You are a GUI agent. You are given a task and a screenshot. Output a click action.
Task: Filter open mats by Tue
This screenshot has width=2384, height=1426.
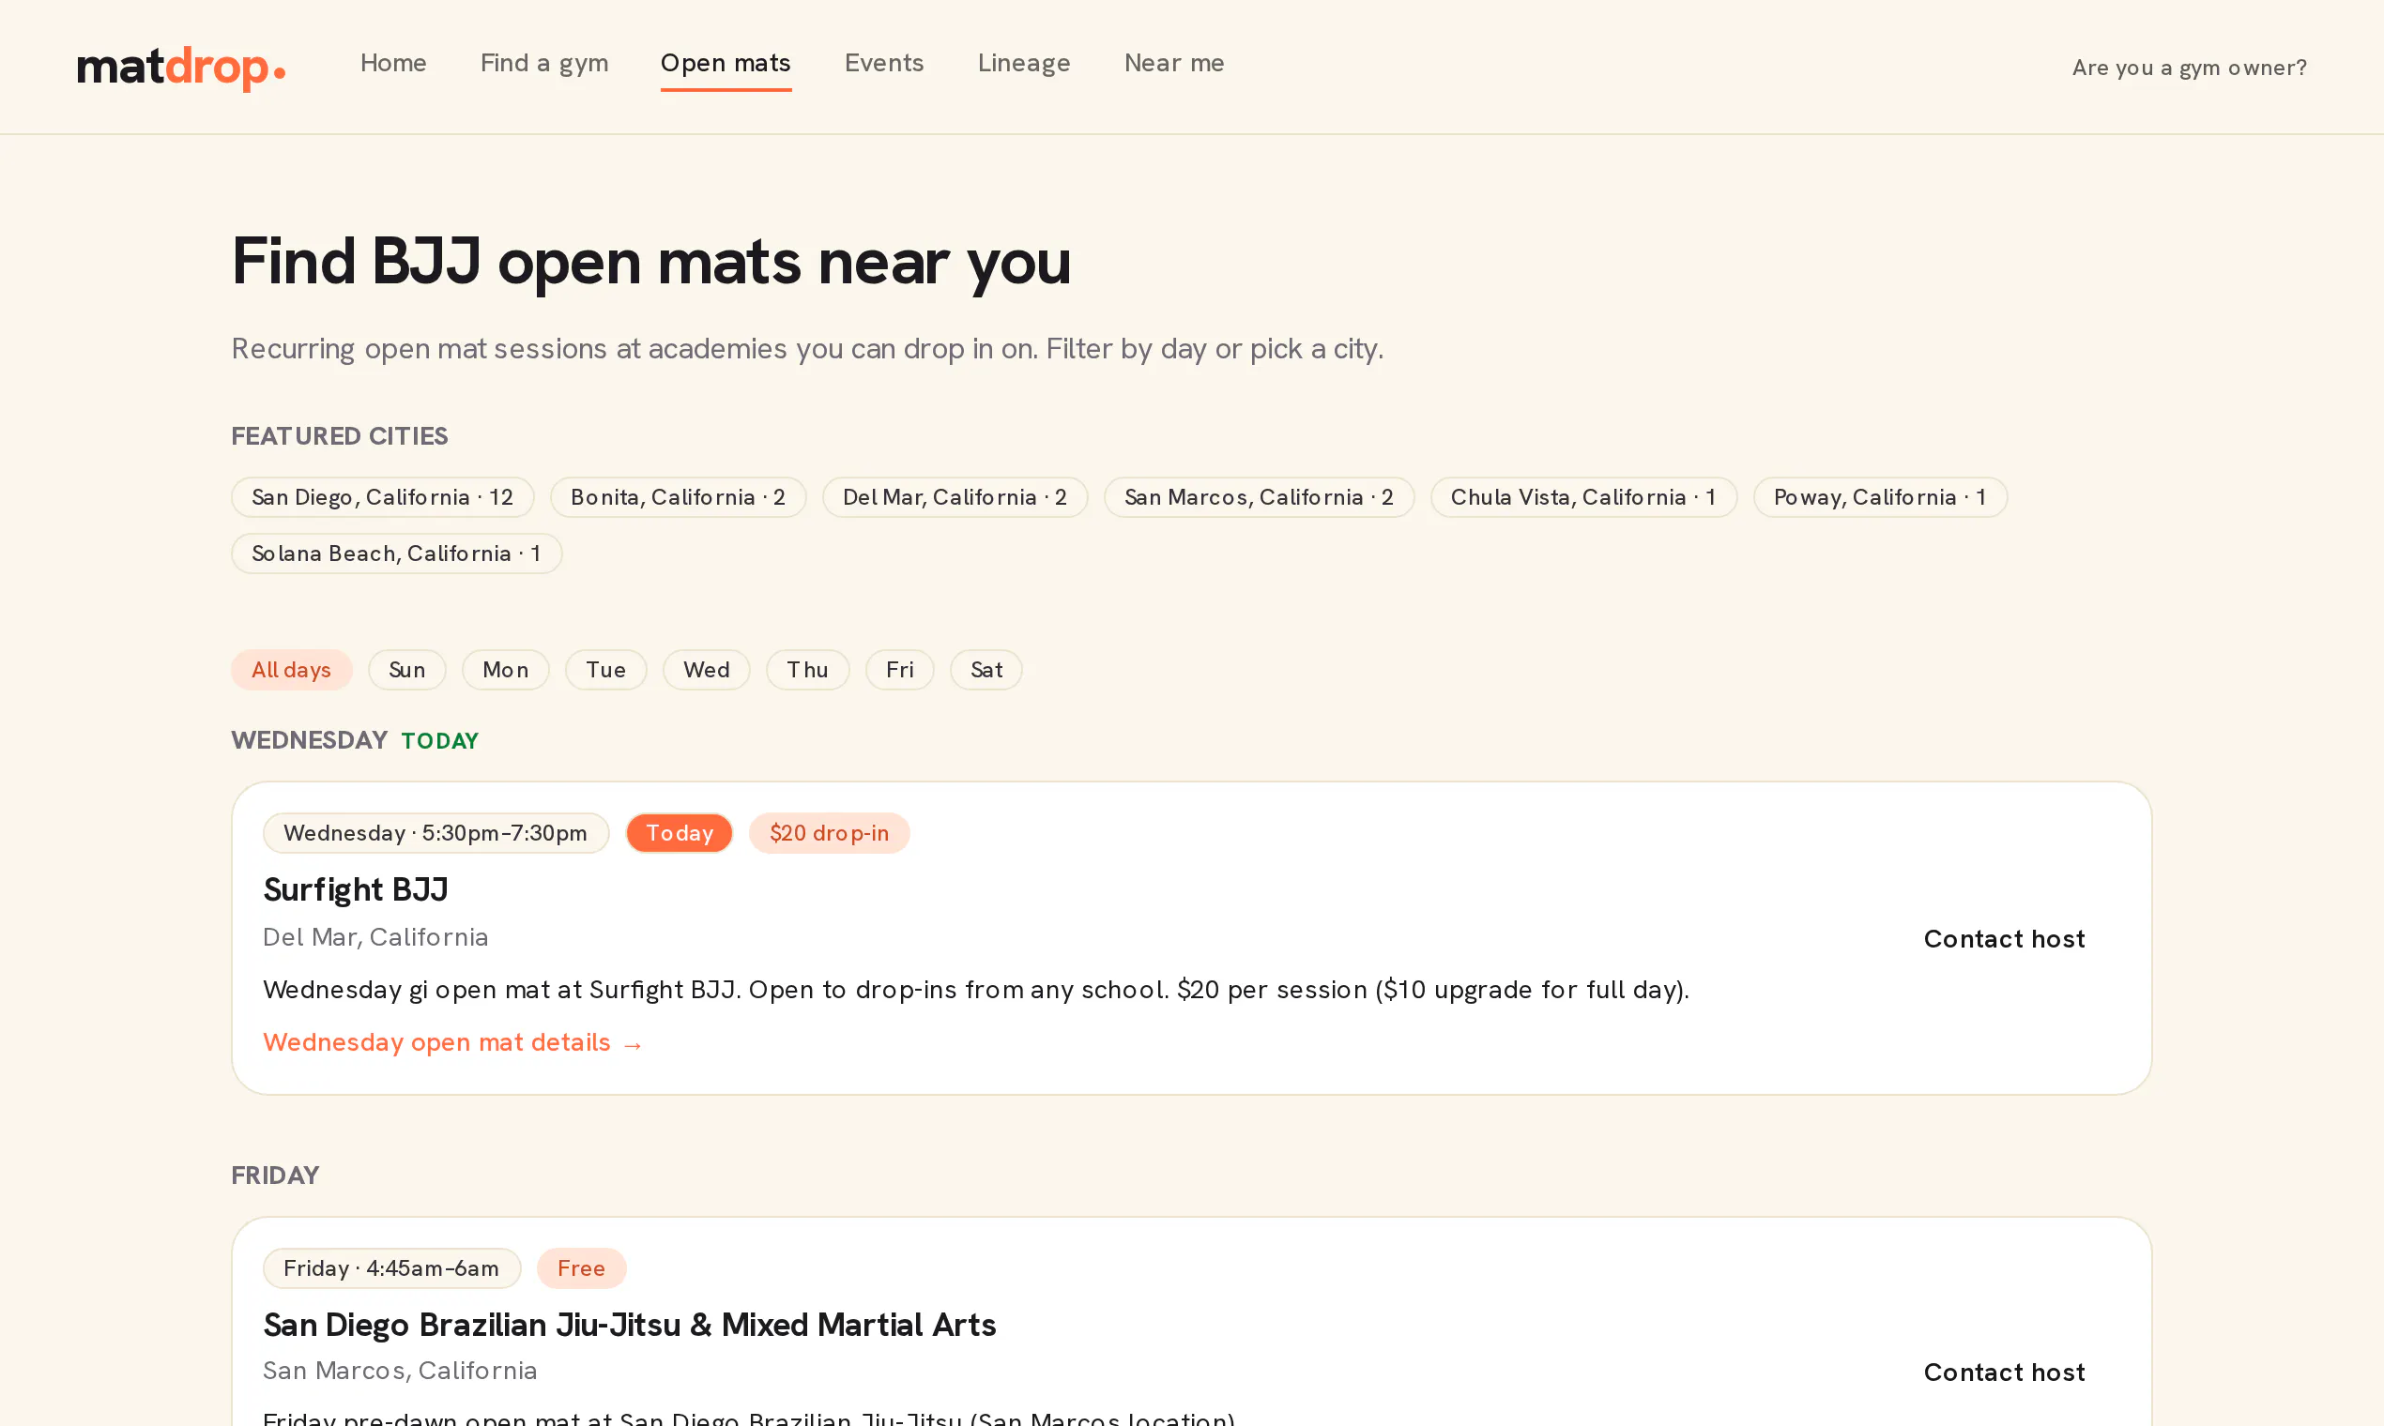[x=605, y=670]
